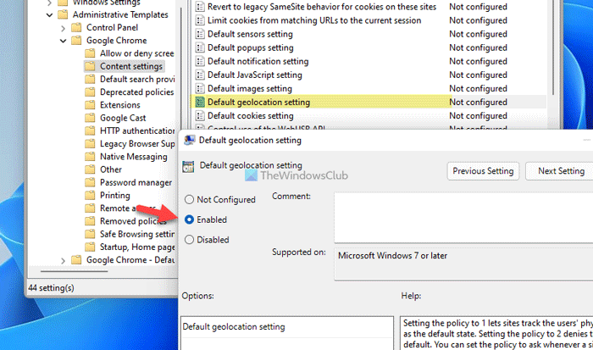The width and height of the screenshot is (593, 350).
Task: Click the policy list vertical scrollbar
Action: pos(553,47)
